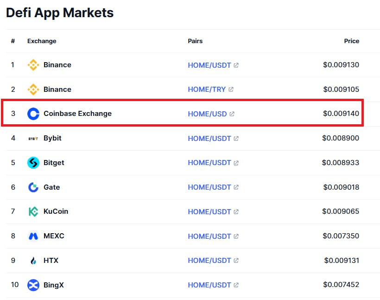Click the price $0.009130
The height and width of the screenshot is (300, 380).
point(341,65)
